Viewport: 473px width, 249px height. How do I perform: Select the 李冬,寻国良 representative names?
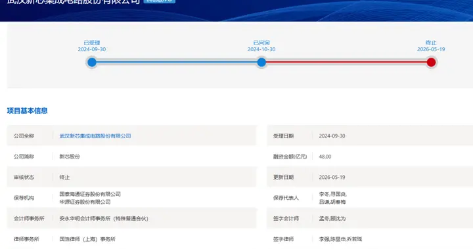pyautogui.click(x=332, y=194)
